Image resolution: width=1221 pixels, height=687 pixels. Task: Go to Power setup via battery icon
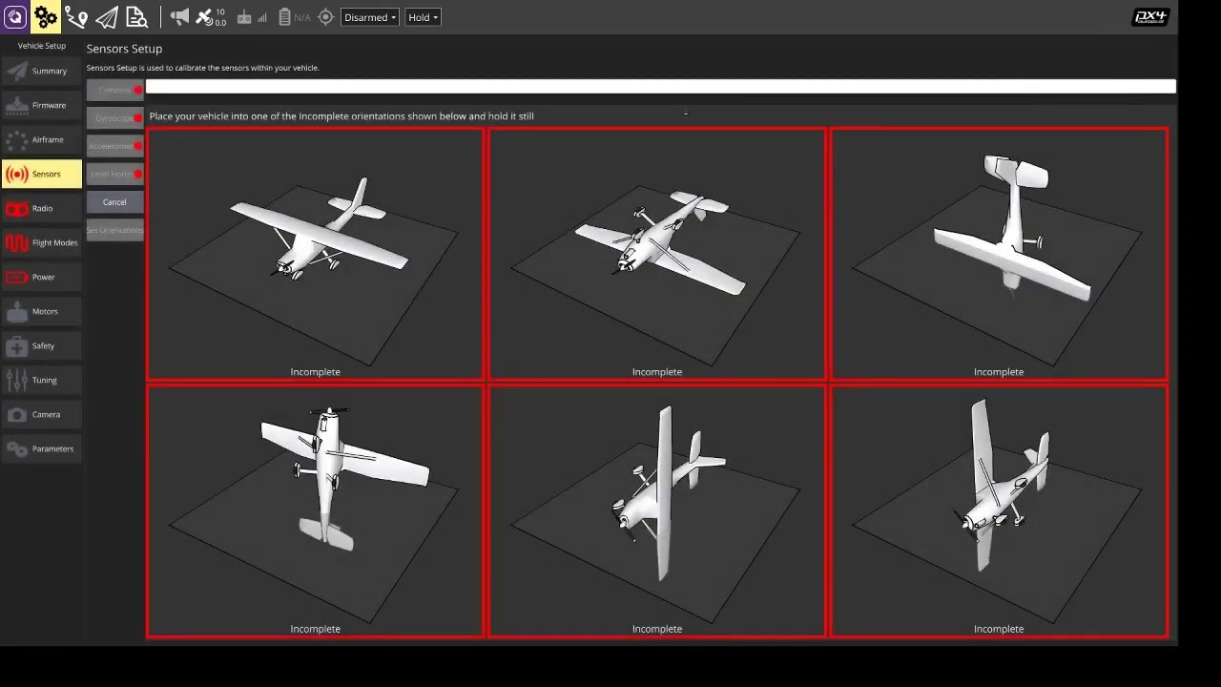pos(41,277)
